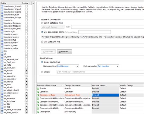Open the Microsoft Access database type dropdown
The width and height of the screenshot is (144, 114).
tap(53, 27)
